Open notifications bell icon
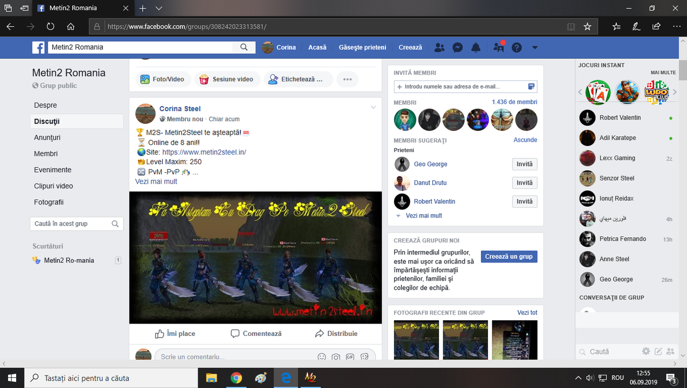The width and height of the screenshot is (687, 388). click(x=476, y=47)
